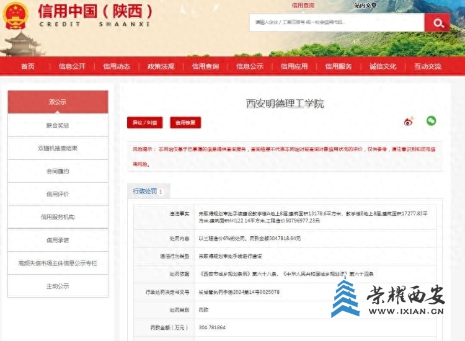The width and height of the screenshot is (465, 341).
Task: Click the 未取得规划审批手续进行建设 value
Action: pos(230,256)
